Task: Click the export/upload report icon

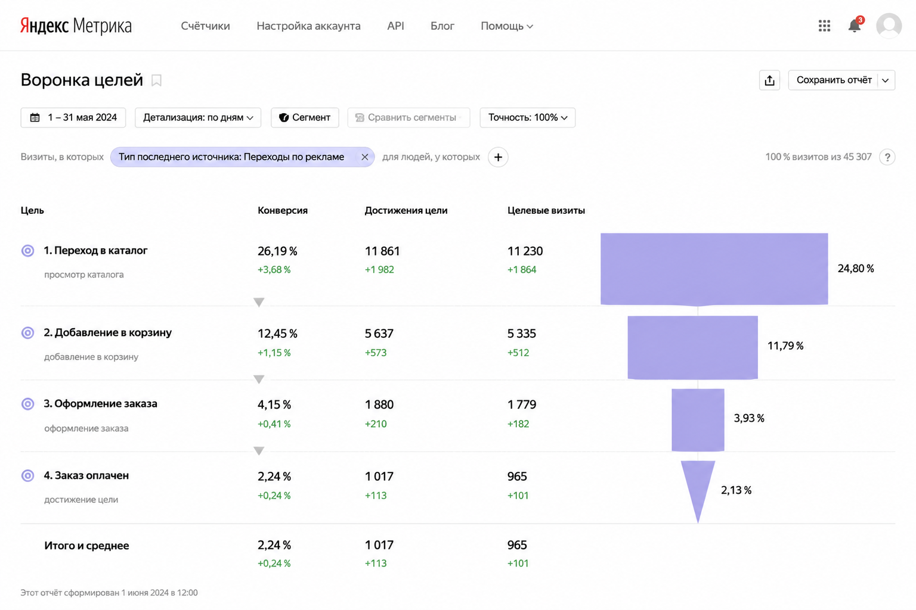Action: coord(769,80)
